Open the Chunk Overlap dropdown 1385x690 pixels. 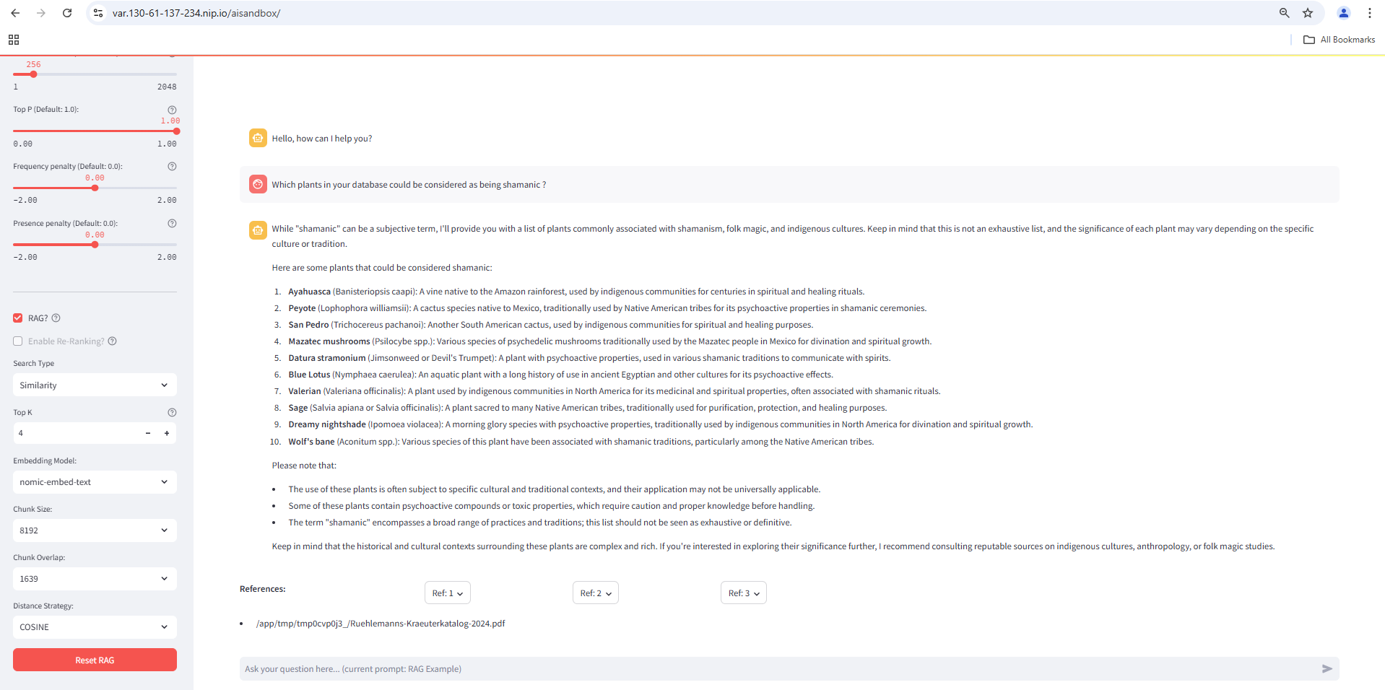coord(95,579)
